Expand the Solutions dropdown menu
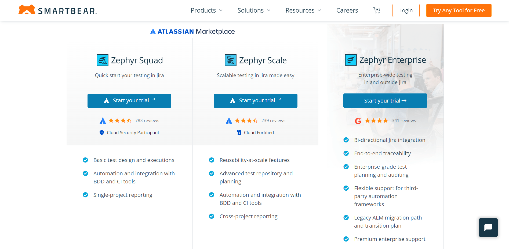 tap(254, 10)
